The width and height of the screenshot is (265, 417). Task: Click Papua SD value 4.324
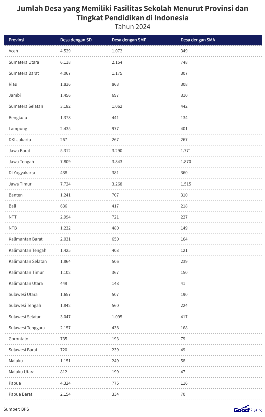65,383
